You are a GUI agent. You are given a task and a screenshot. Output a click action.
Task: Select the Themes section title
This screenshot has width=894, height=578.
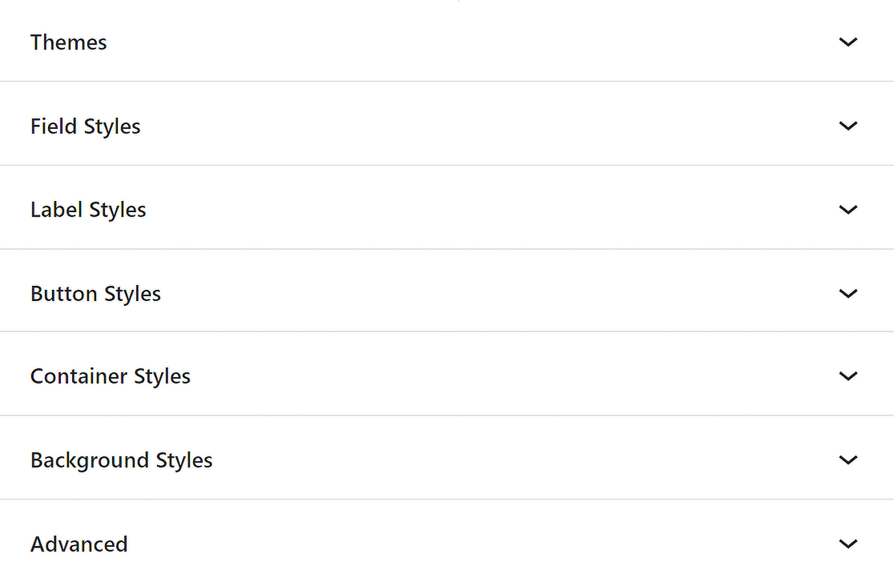(69, 42)
